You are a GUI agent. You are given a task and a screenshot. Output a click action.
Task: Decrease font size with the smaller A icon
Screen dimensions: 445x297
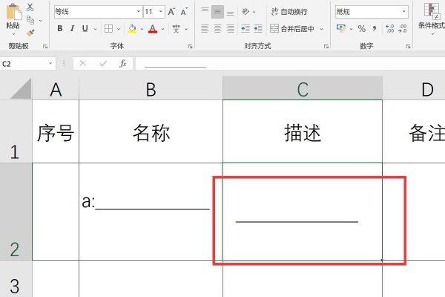click(x=184, y=12)
